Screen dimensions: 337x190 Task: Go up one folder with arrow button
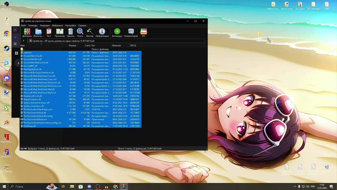point(23,41)
